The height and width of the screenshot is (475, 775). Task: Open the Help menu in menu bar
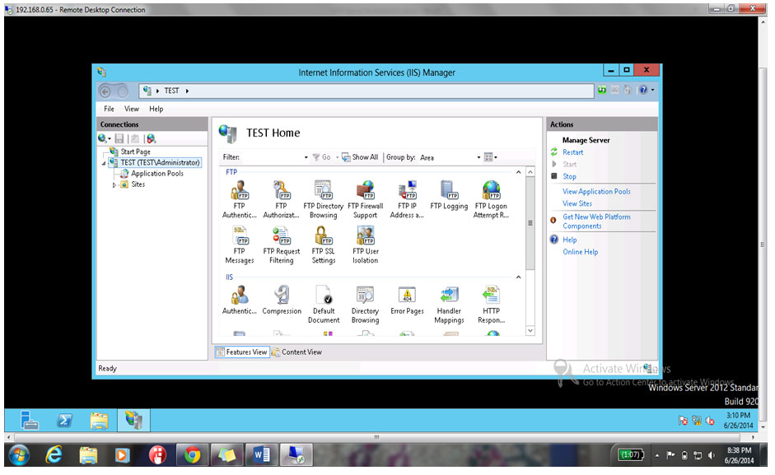156,109
